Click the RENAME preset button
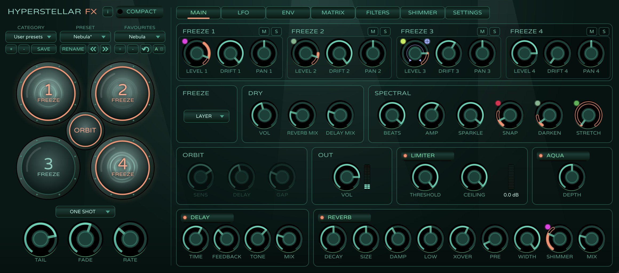This screenshot has width=619, height=273. [x=73, y=49]
